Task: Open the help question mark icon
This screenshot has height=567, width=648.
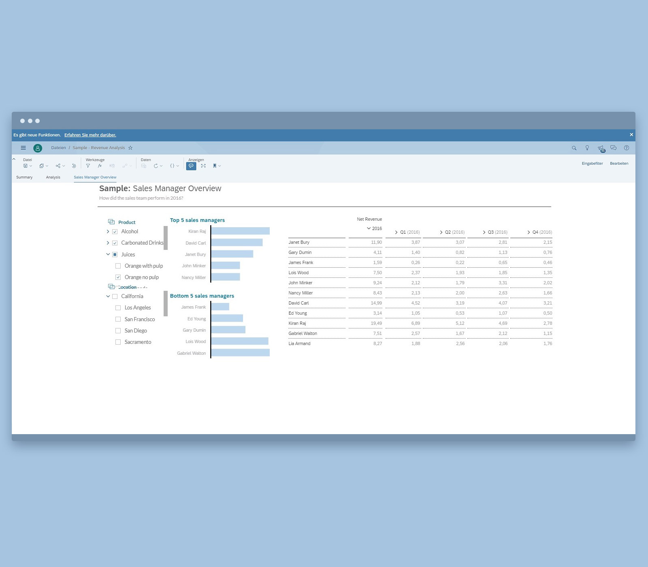Action: (x=627, y=148)
